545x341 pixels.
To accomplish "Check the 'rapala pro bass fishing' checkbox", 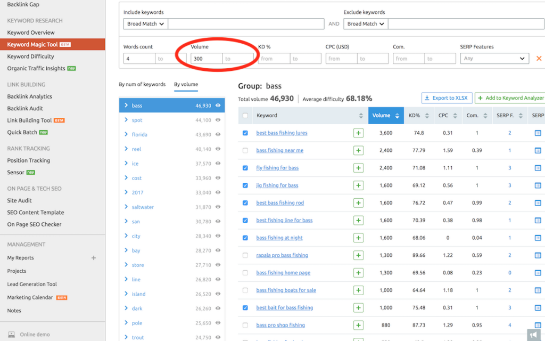I will click(x=245, y=255).
